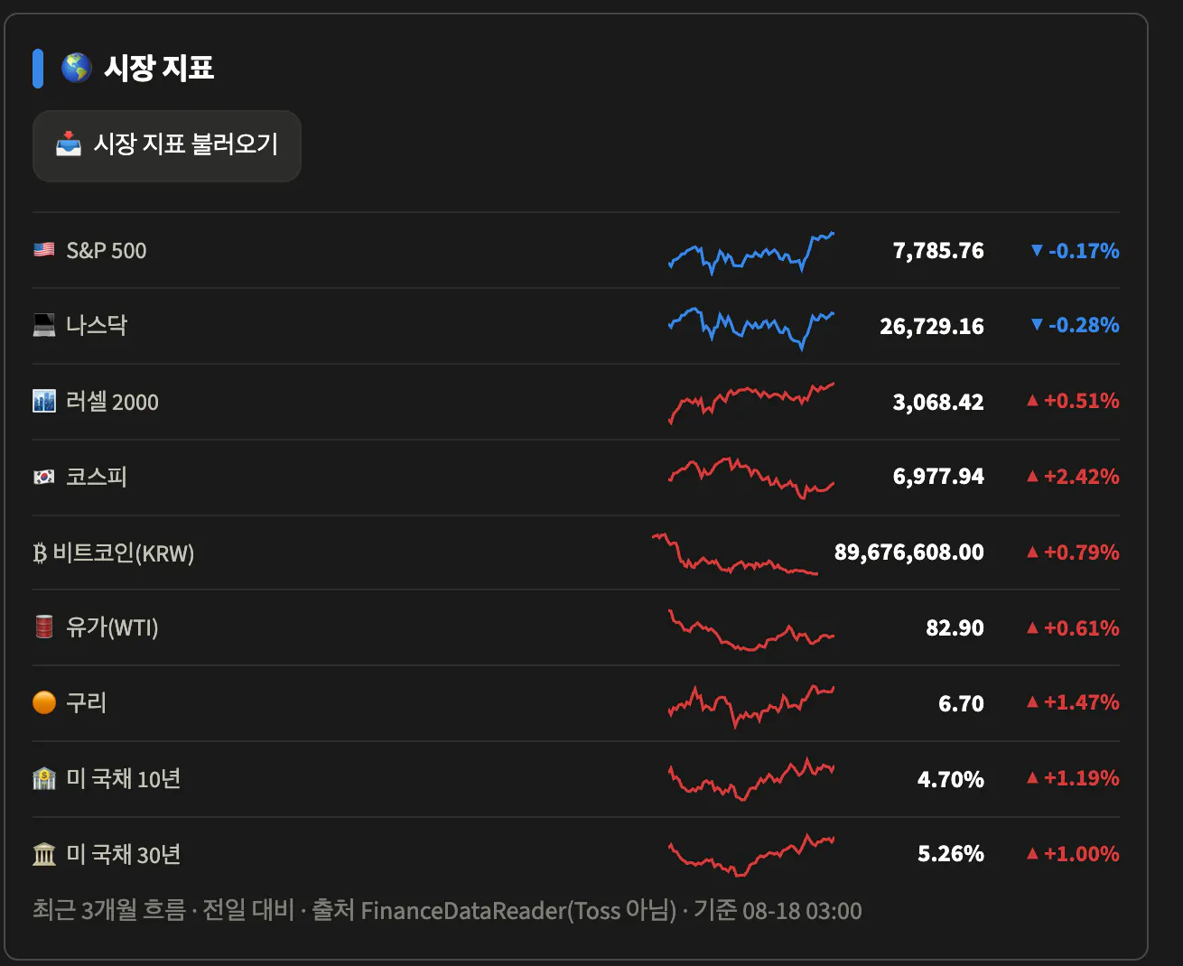The width and height of the screenshot is (1183, 966).
Task: Click the -0.17% change for S&P 500
Action: click(1075, 250)
